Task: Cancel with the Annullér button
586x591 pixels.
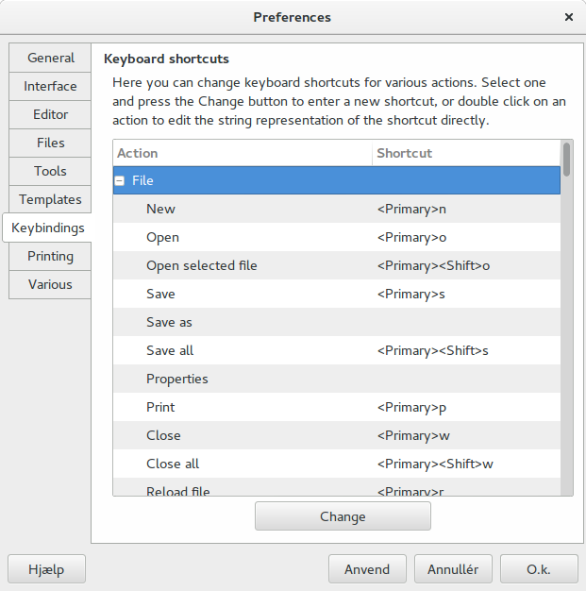Action: [453, 569]
